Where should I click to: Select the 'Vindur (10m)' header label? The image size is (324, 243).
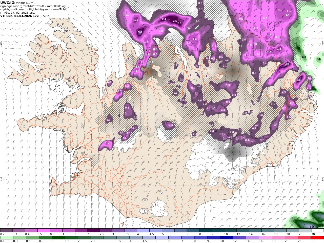[25, 3]
